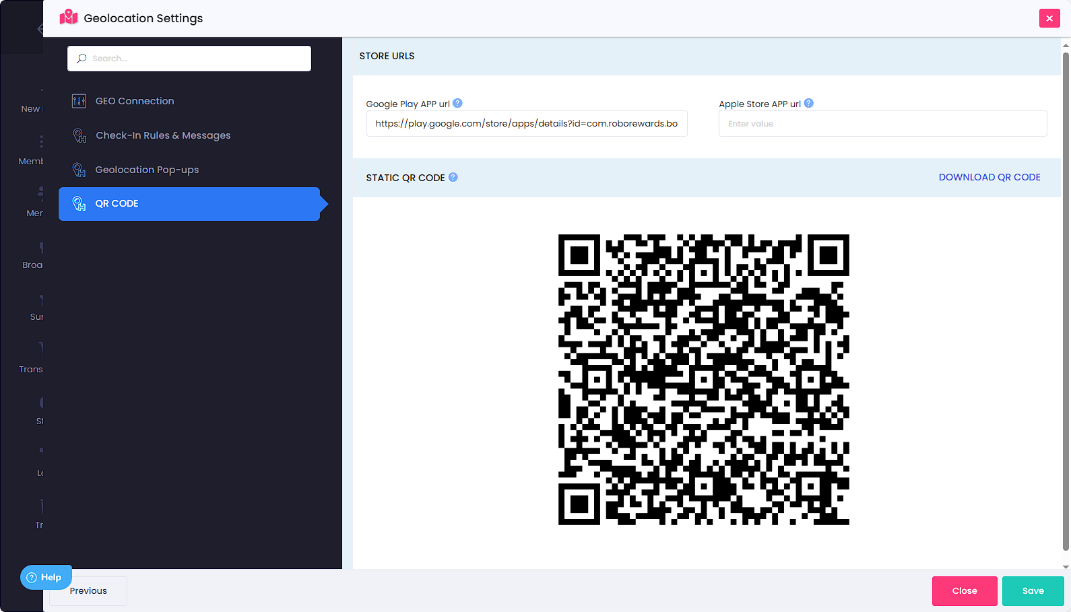
Task: Select the QR CODE menu item
Action: pyautogui.click(x=189, y=204)
